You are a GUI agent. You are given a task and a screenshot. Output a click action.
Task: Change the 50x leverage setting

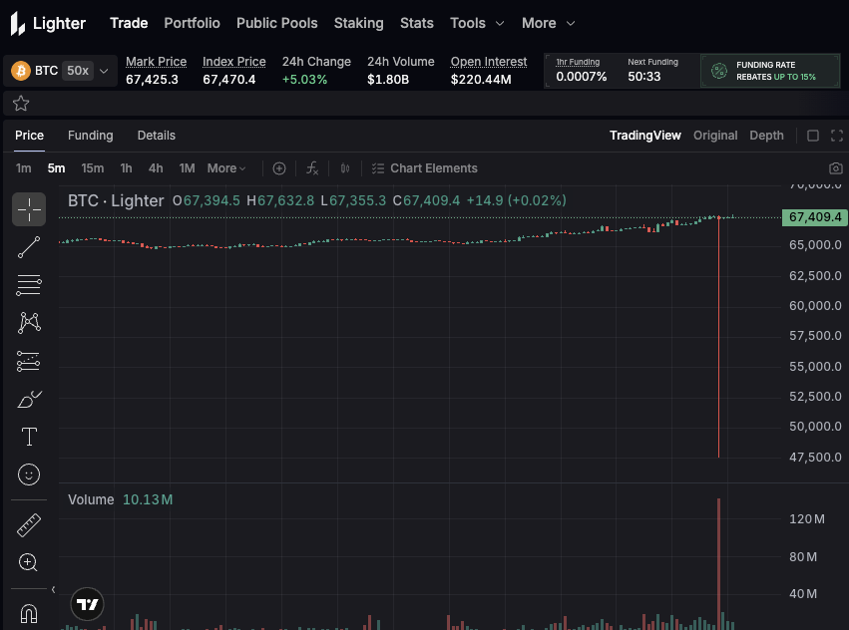pyautogui.click(x=78, y=71)
